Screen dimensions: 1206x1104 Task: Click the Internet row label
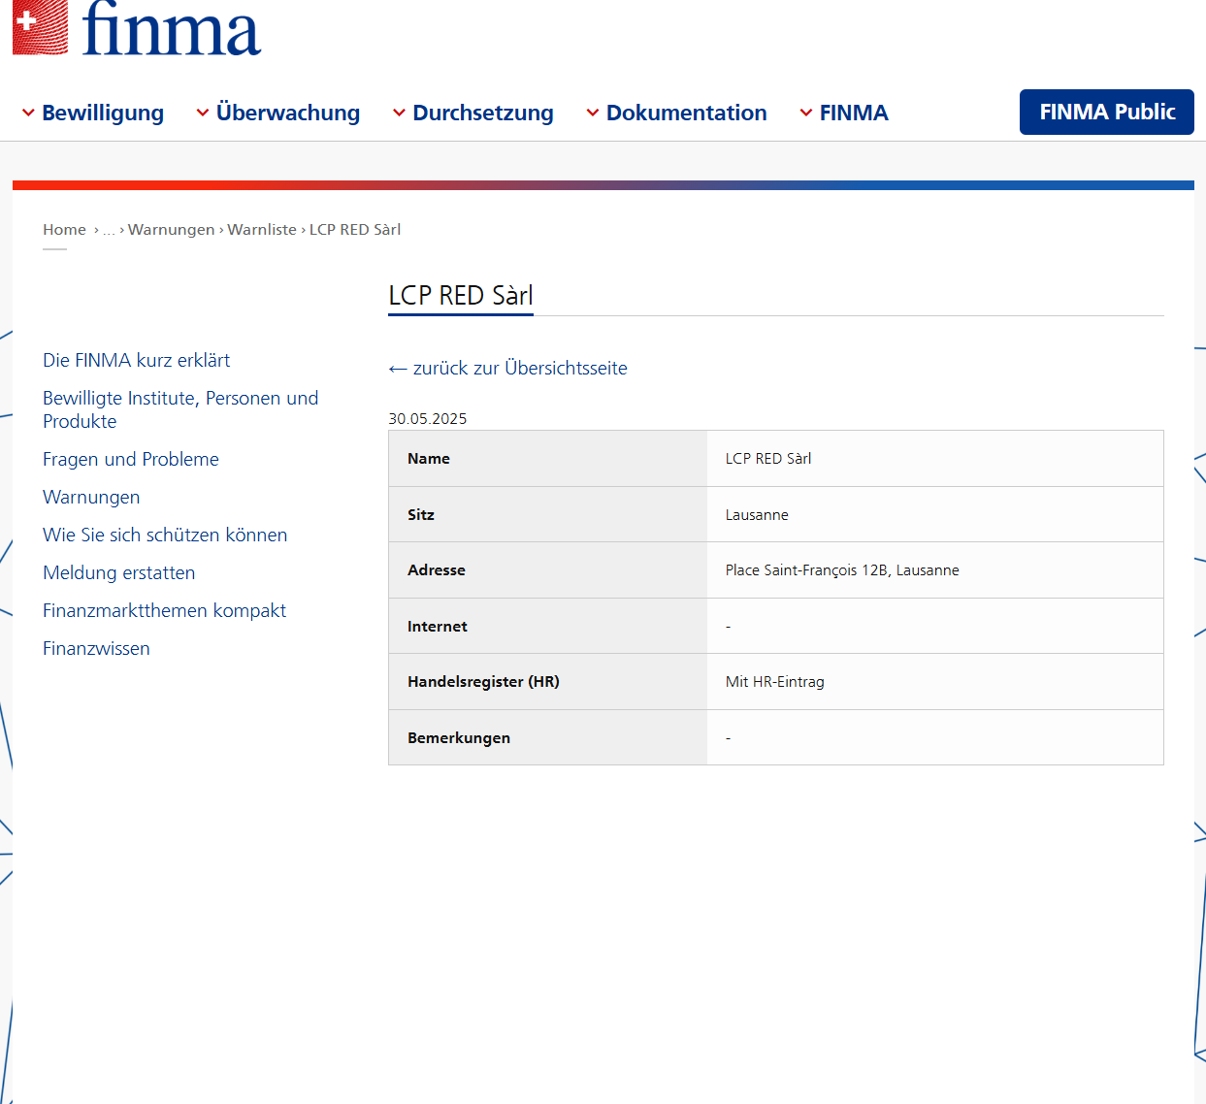pos(438,627)
